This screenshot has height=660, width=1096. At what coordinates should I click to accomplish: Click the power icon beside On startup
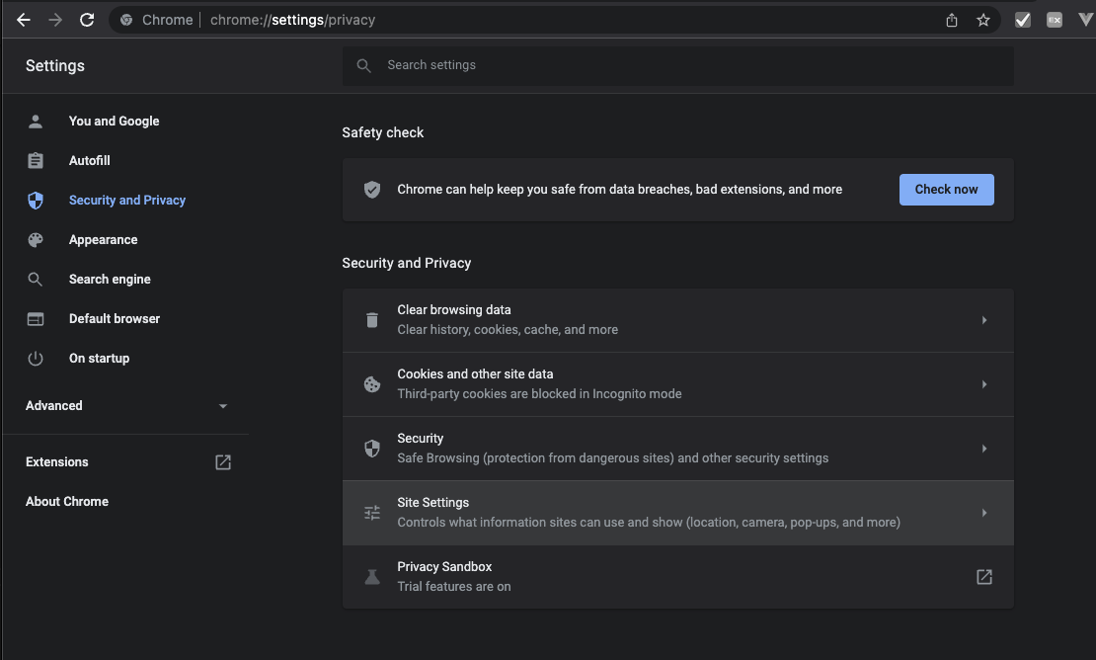point(36,359)
